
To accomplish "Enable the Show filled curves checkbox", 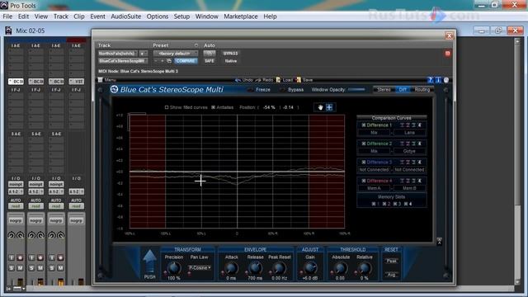I will pos(167,107).
